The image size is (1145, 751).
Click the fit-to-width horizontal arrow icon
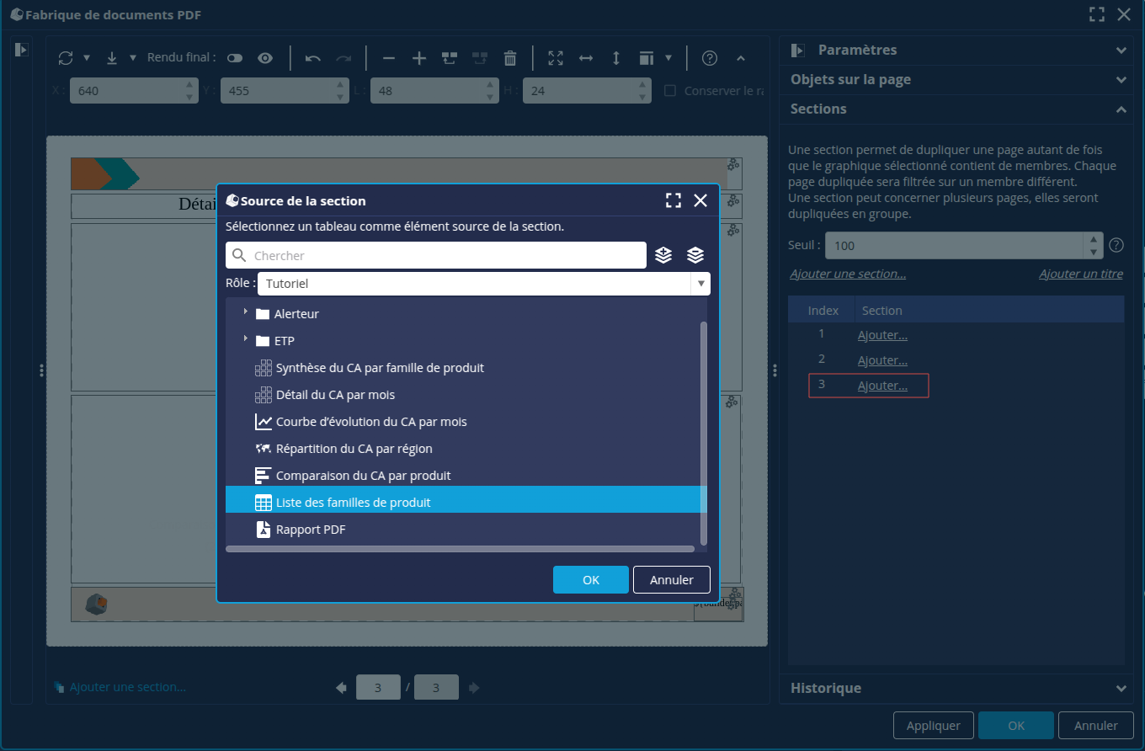tap(586, 58)
